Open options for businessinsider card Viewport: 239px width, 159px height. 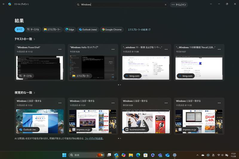[166, 103]
